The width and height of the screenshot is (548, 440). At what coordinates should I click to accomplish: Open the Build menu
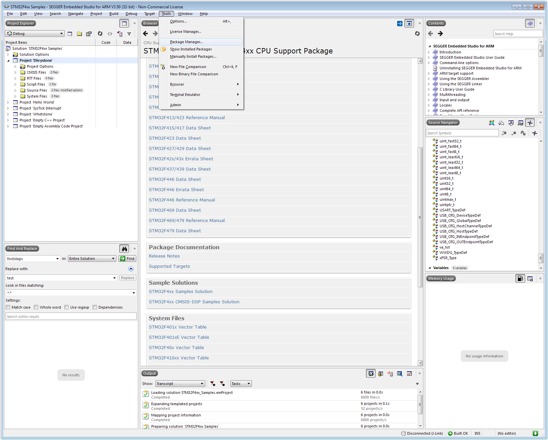click(114, 14)
